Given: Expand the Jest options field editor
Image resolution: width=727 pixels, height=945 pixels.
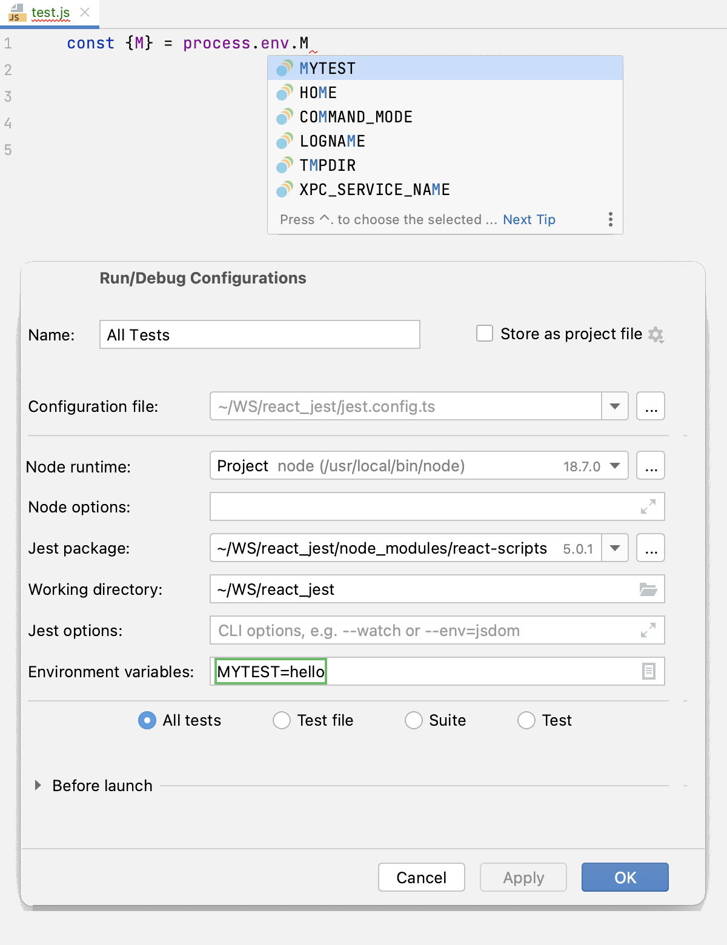Looking at the screenshot, I should [649, 630].
